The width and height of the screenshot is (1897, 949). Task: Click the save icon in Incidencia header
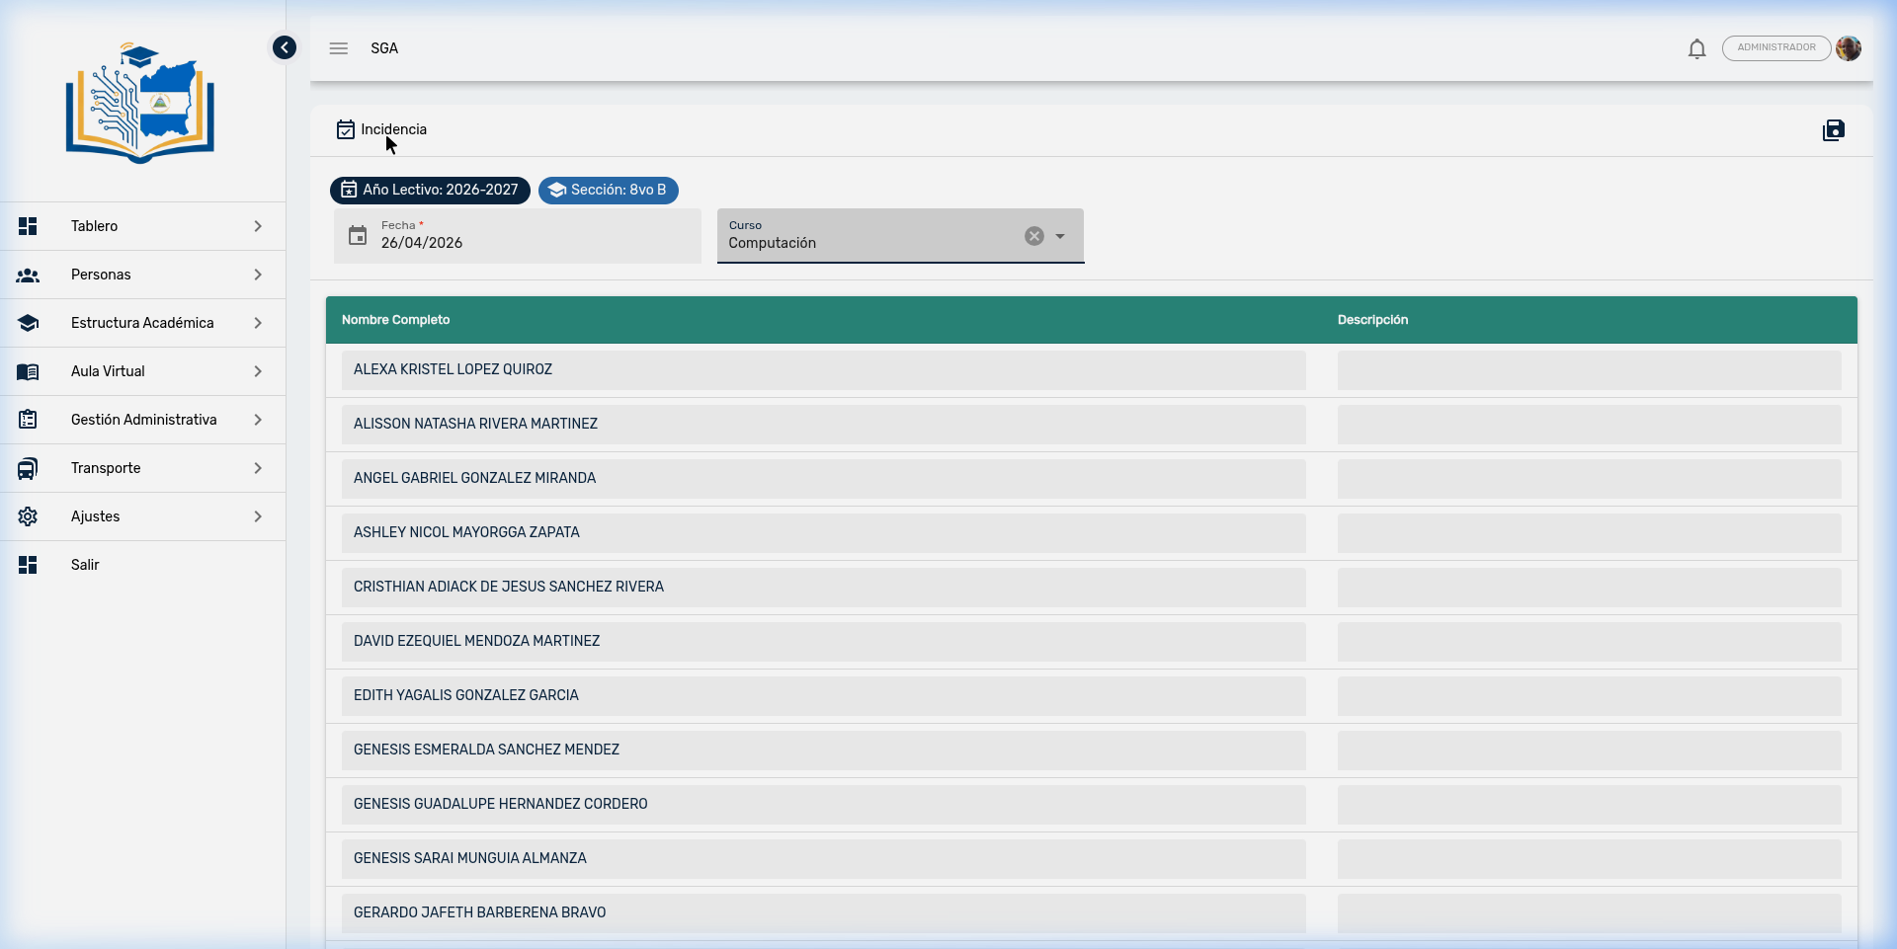point(1833,130)
